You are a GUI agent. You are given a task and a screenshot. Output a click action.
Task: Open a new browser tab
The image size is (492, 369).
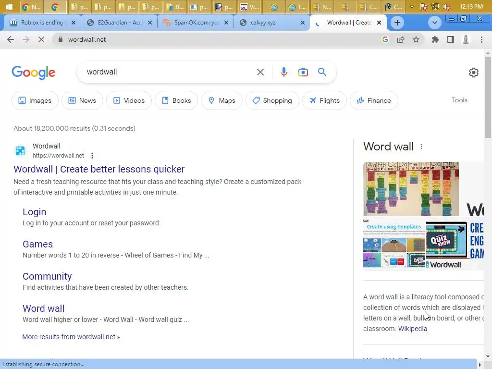click(x=397, y=23)
